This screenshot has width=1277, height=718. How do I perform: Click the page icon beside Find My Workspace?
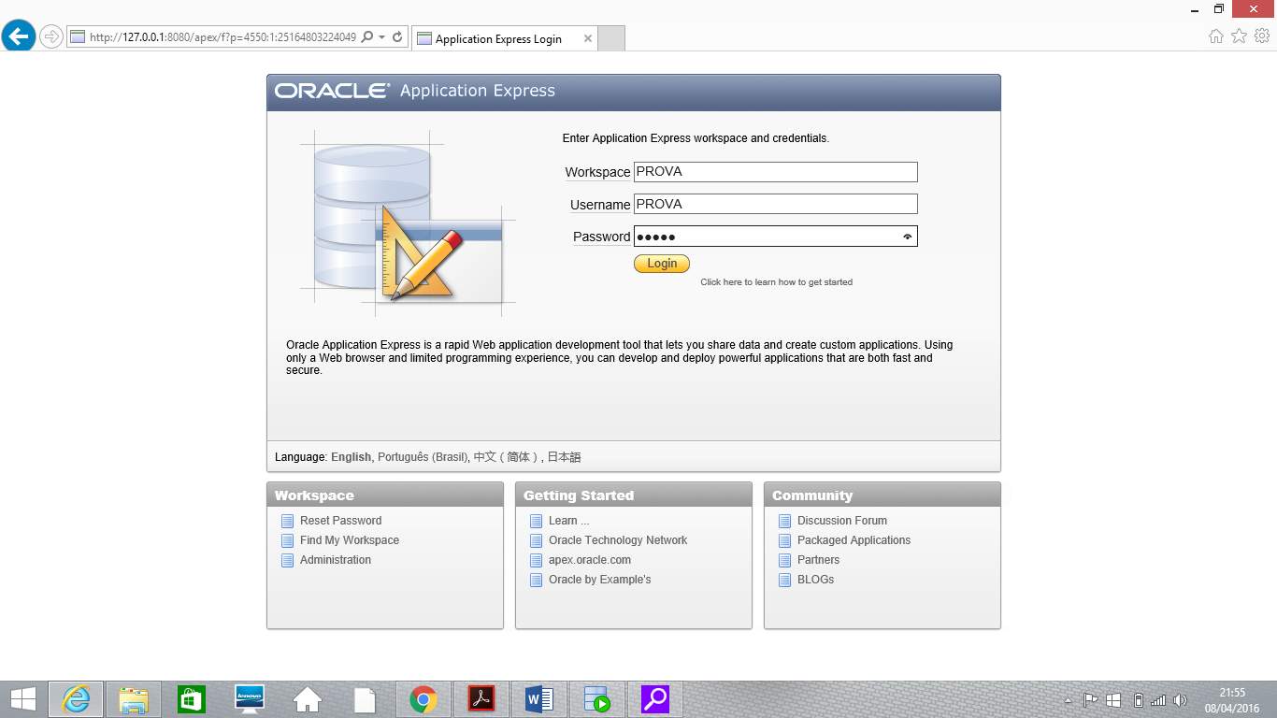tap(288, 540)
